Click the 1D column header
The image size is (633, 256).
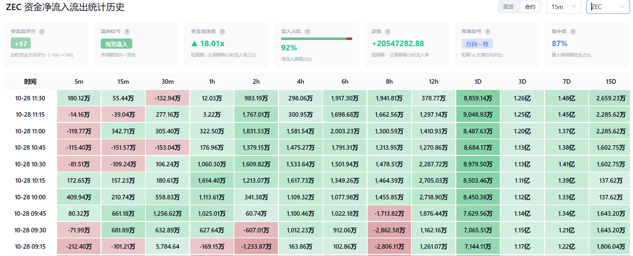478,82
